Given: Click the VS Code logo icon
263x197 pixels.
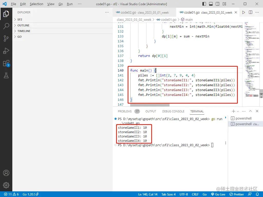Looking at the screenshot, I should [x=5, y=4].
